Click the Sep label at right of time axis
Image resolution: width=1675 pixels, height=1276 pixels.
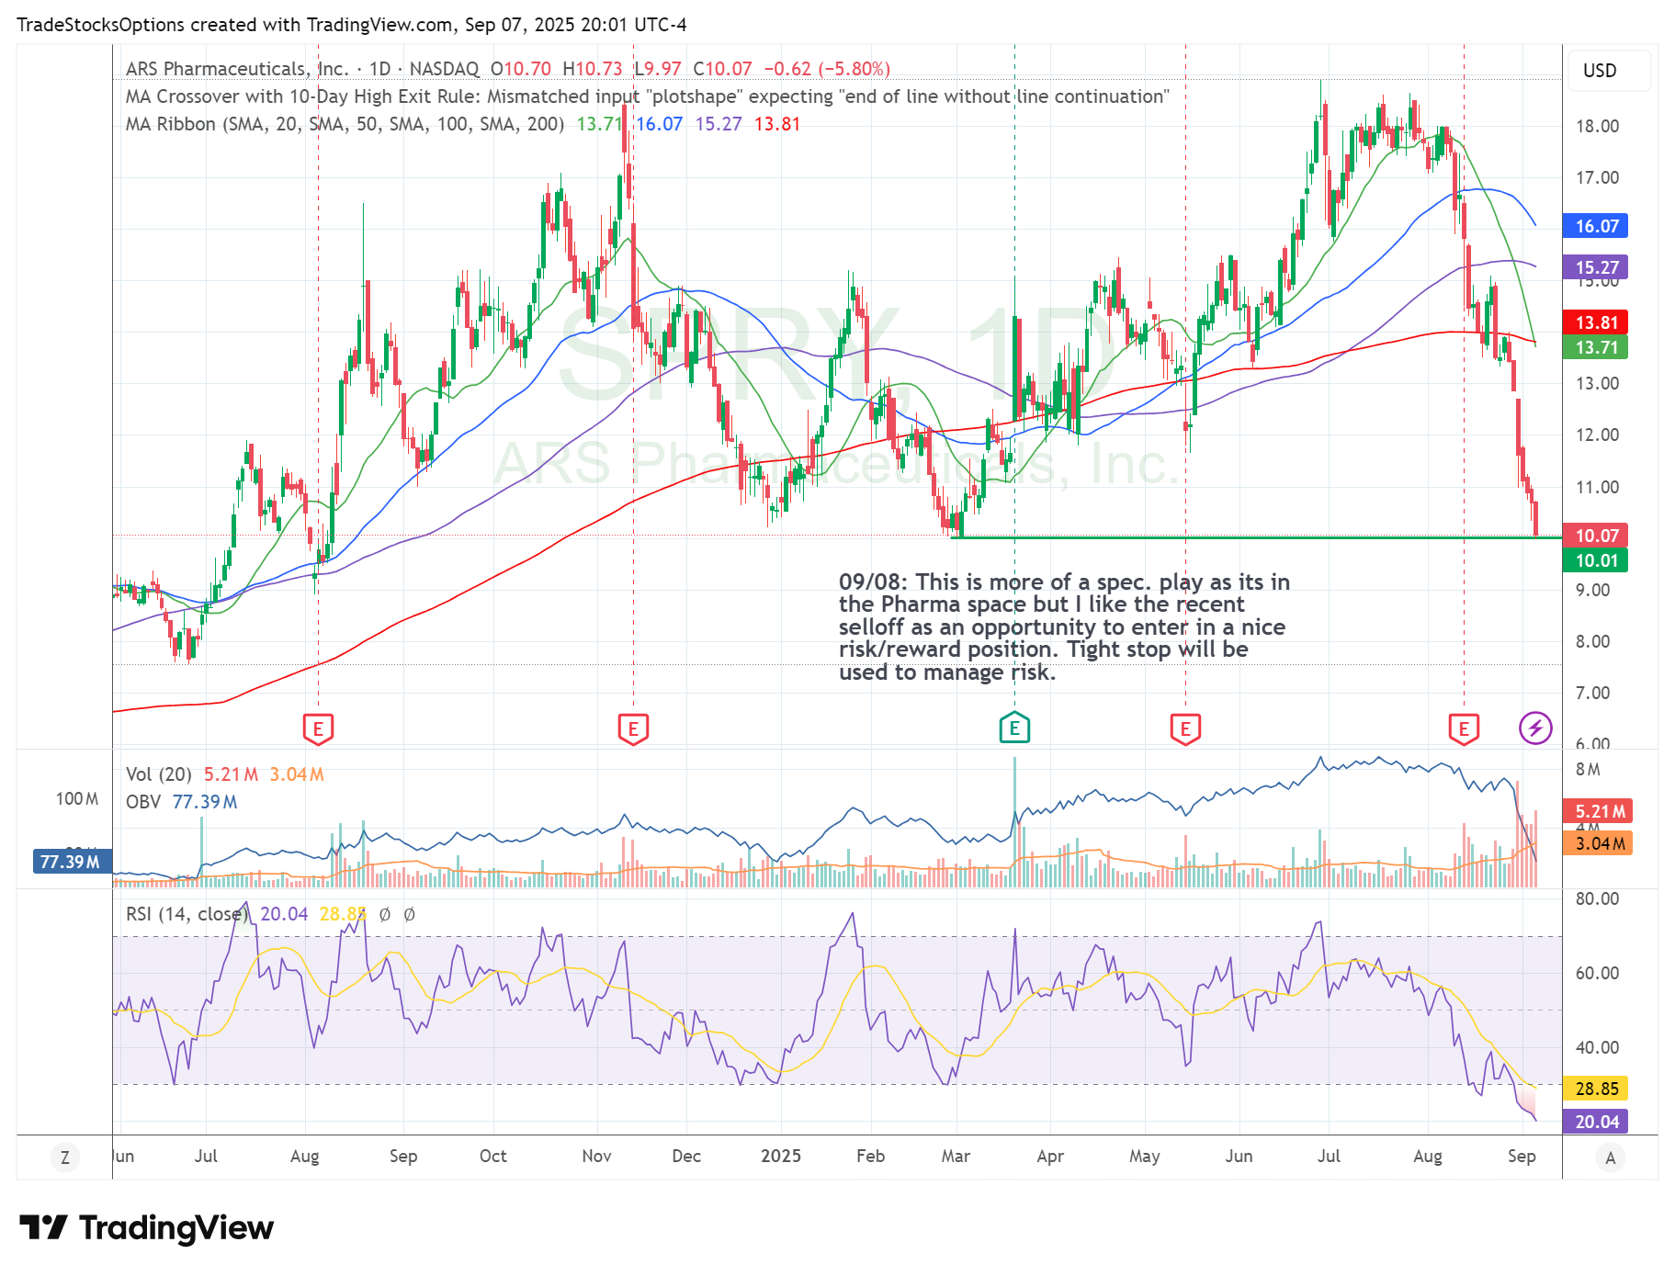(x=1522, y=1156)
